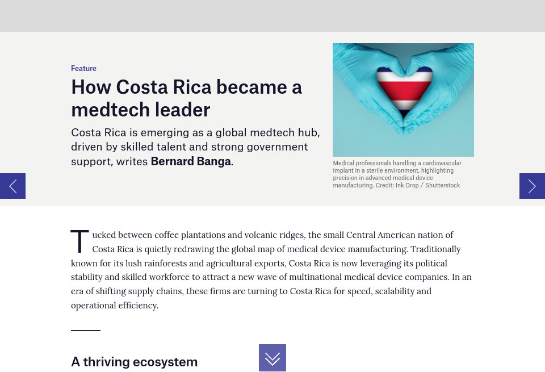Click the decorative drop-cap letter T
Image resolution: width=545 pixels, height=372 pixels.
click(x=79, y=241)
